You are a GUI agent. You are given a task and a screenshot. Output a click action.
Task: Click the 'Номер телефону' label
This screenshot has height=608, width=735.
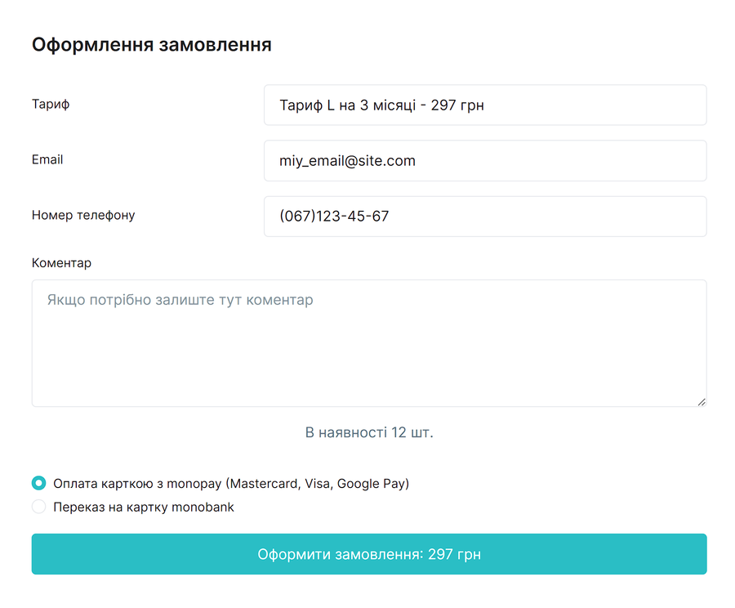[x=83, y=216]
